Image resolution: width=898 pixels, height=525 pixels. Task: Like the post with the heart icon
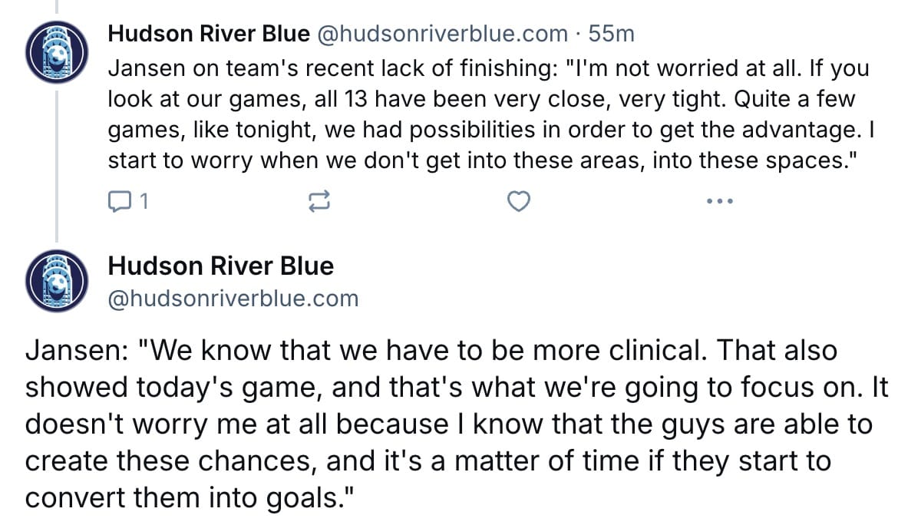pos(519,202)
